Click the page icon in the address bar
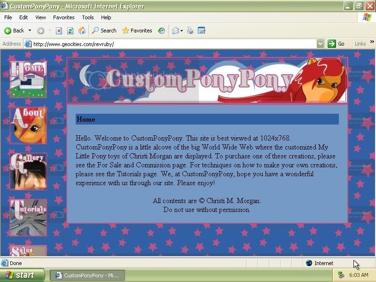 coord(28,44)
